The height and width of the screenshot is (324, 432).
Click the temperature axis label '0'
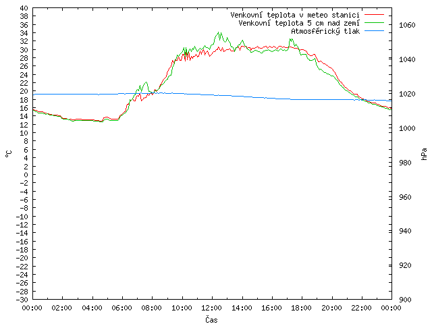tap(26, 175)
